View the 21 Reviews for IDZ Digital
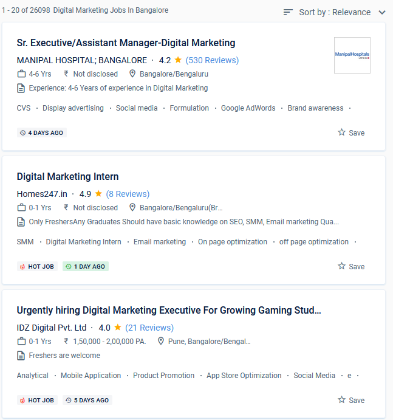 click(x=149, y=328)
